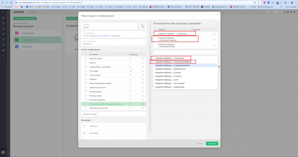298x157 pixels.
Task: Select the Шаблоны контактов row
Action: (113, 87)
